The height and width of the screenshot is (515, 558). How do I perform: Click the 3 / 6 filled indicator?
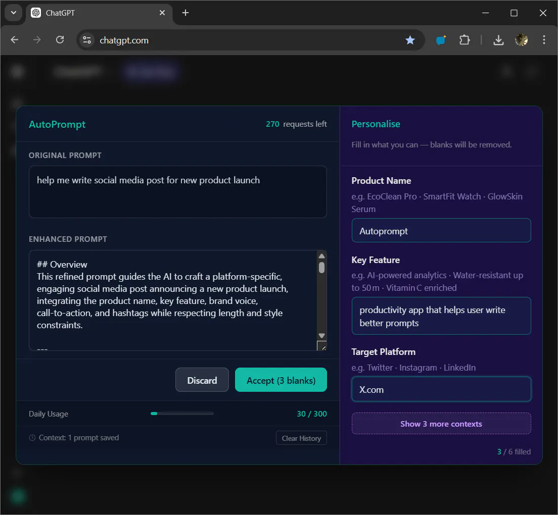[514, 451]
